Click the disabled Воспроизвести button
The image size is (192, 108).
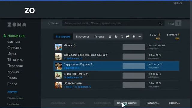coord(103,103)
